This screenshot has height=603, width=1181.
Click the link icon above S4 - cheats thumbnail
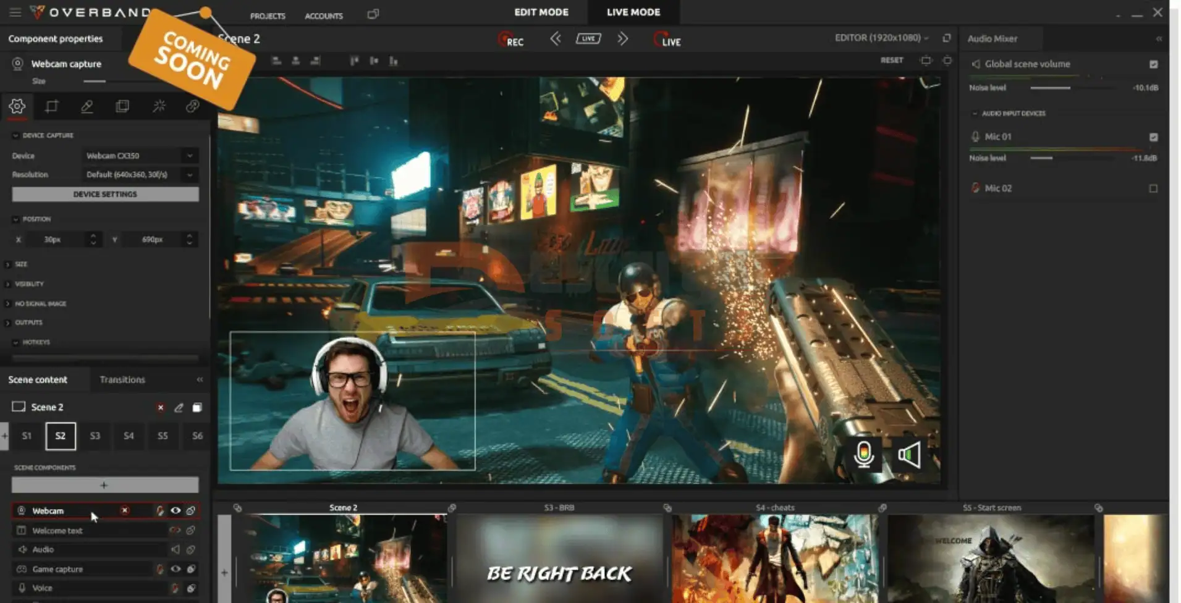(667, 508)
